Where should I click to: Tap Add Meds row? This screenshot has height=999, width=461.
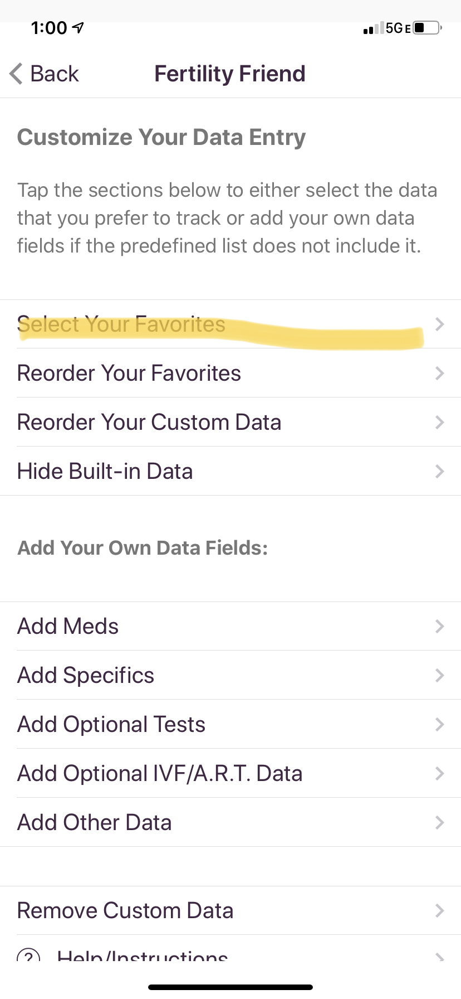(68, 627)
